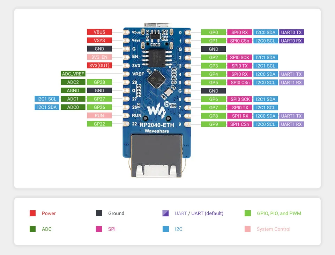This screenshot has height=255, width=335.
Task: Click UART1 RX in the GP5 row
Action: click(x=291, y=82)
